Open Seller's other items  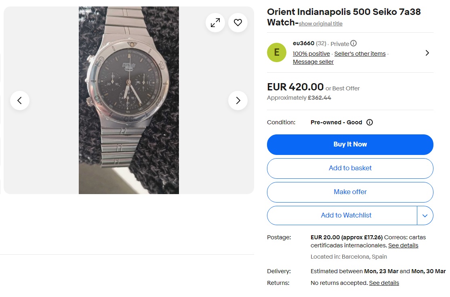pyautogui.click(x=360, y=53)
